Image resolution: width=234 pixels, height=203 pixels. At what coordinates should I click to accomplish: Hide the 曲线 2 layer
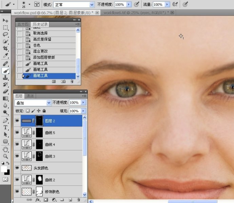click(x=17, y=180)
